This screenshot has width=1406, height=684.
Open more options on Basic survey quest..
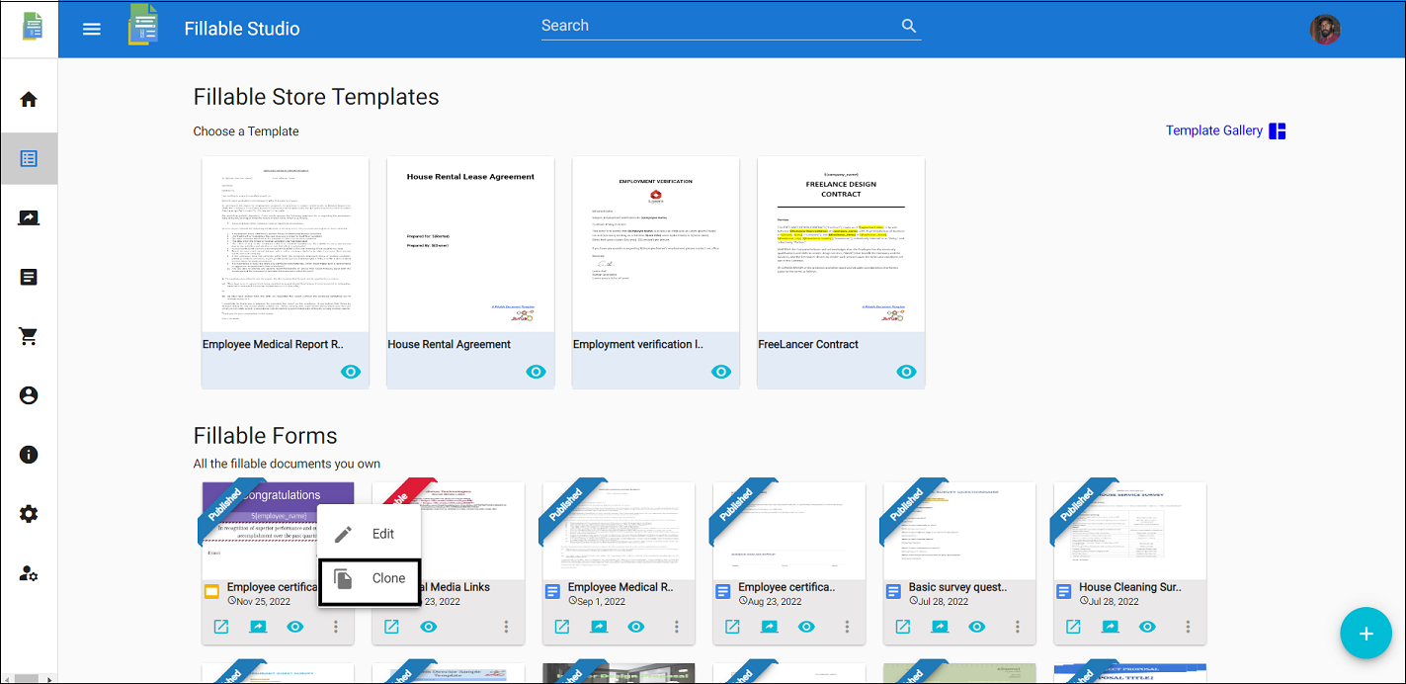coord(1018,627)
